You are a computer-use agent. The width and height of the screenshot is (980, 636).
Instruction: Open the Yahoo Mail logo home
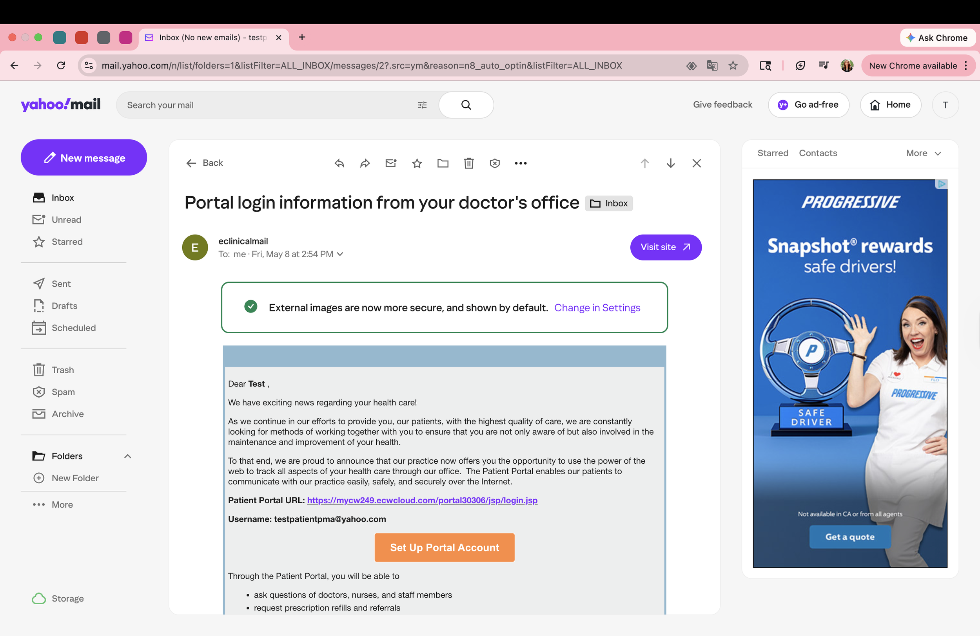tap(60, 105)
